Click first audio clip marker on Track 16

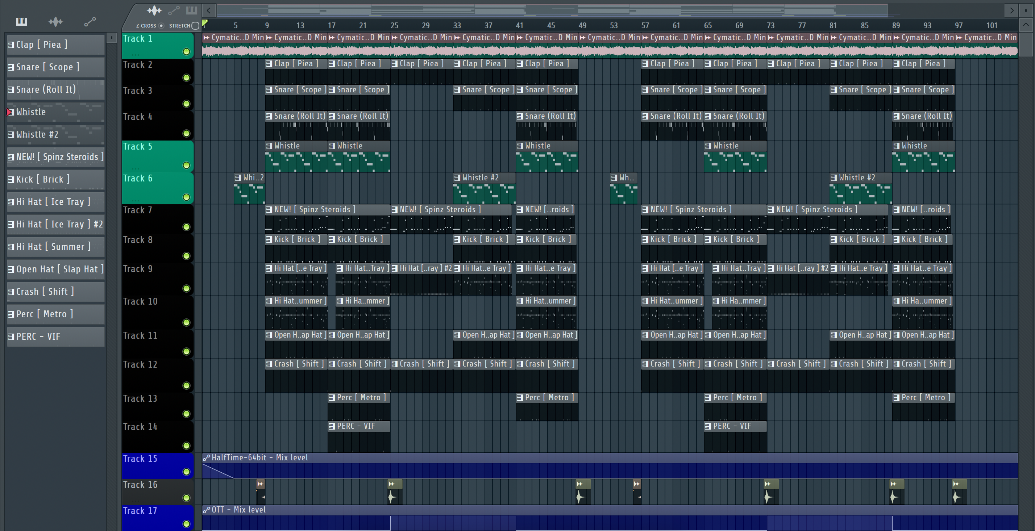[260, 484]
